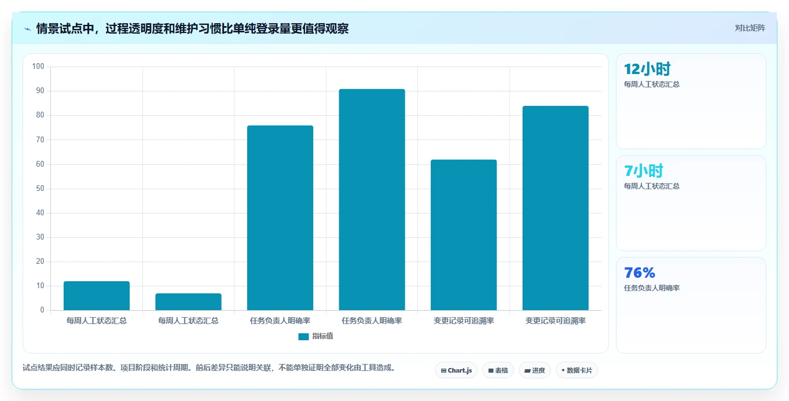Click the Chart.js chip
Image resolution: width=789 pixels, height=401 pixels.
click(x=456, y=370)
